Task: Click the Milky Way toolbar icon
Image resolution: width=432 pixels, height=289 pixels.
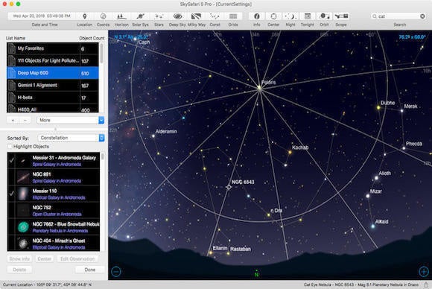Action: [196, 16]
